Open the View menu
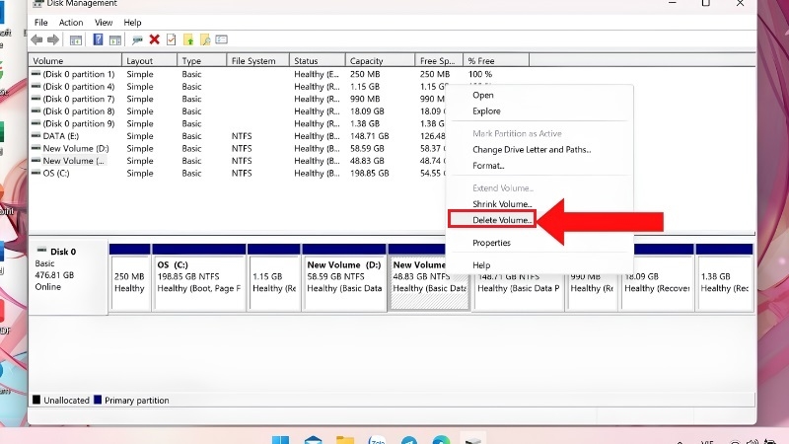Screen dimensions: 789x444 click(104, 22)
